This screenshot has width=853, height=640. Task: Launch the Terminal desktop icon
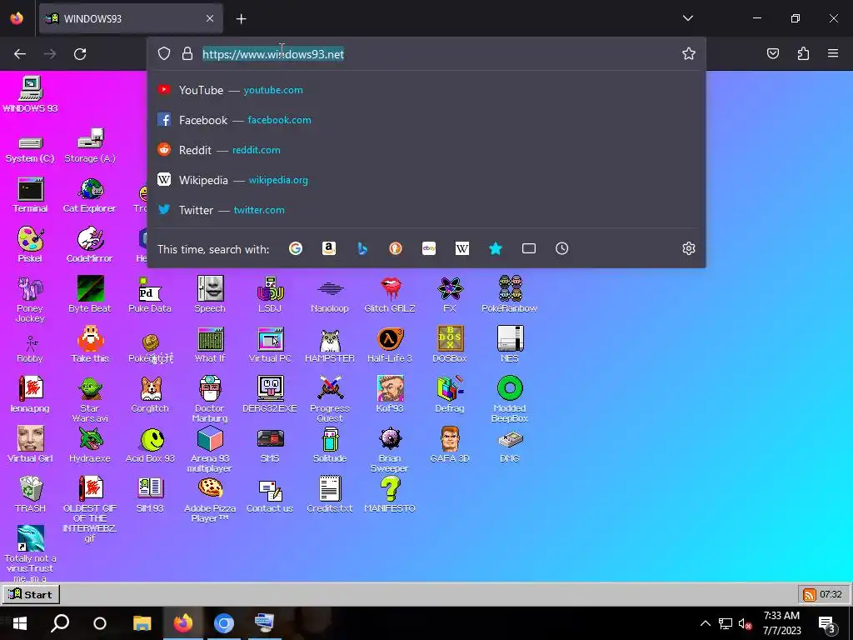31,189
